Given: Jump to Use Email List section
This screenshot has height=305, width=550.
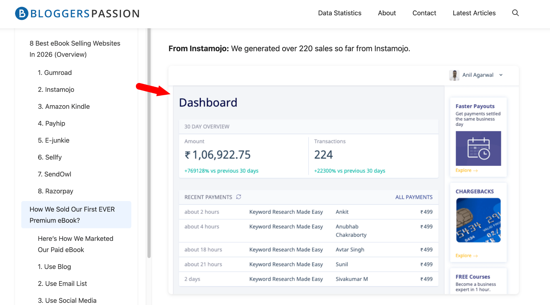Looking at the screenshot, I should click(x=62, y=284).
